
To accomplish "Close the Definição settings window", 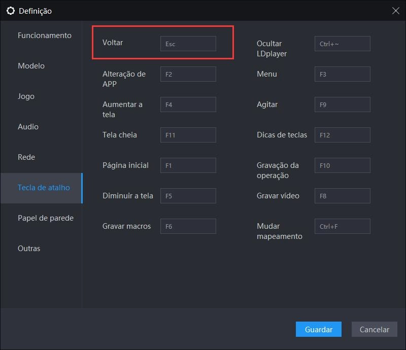I will [x=396, y=11].
